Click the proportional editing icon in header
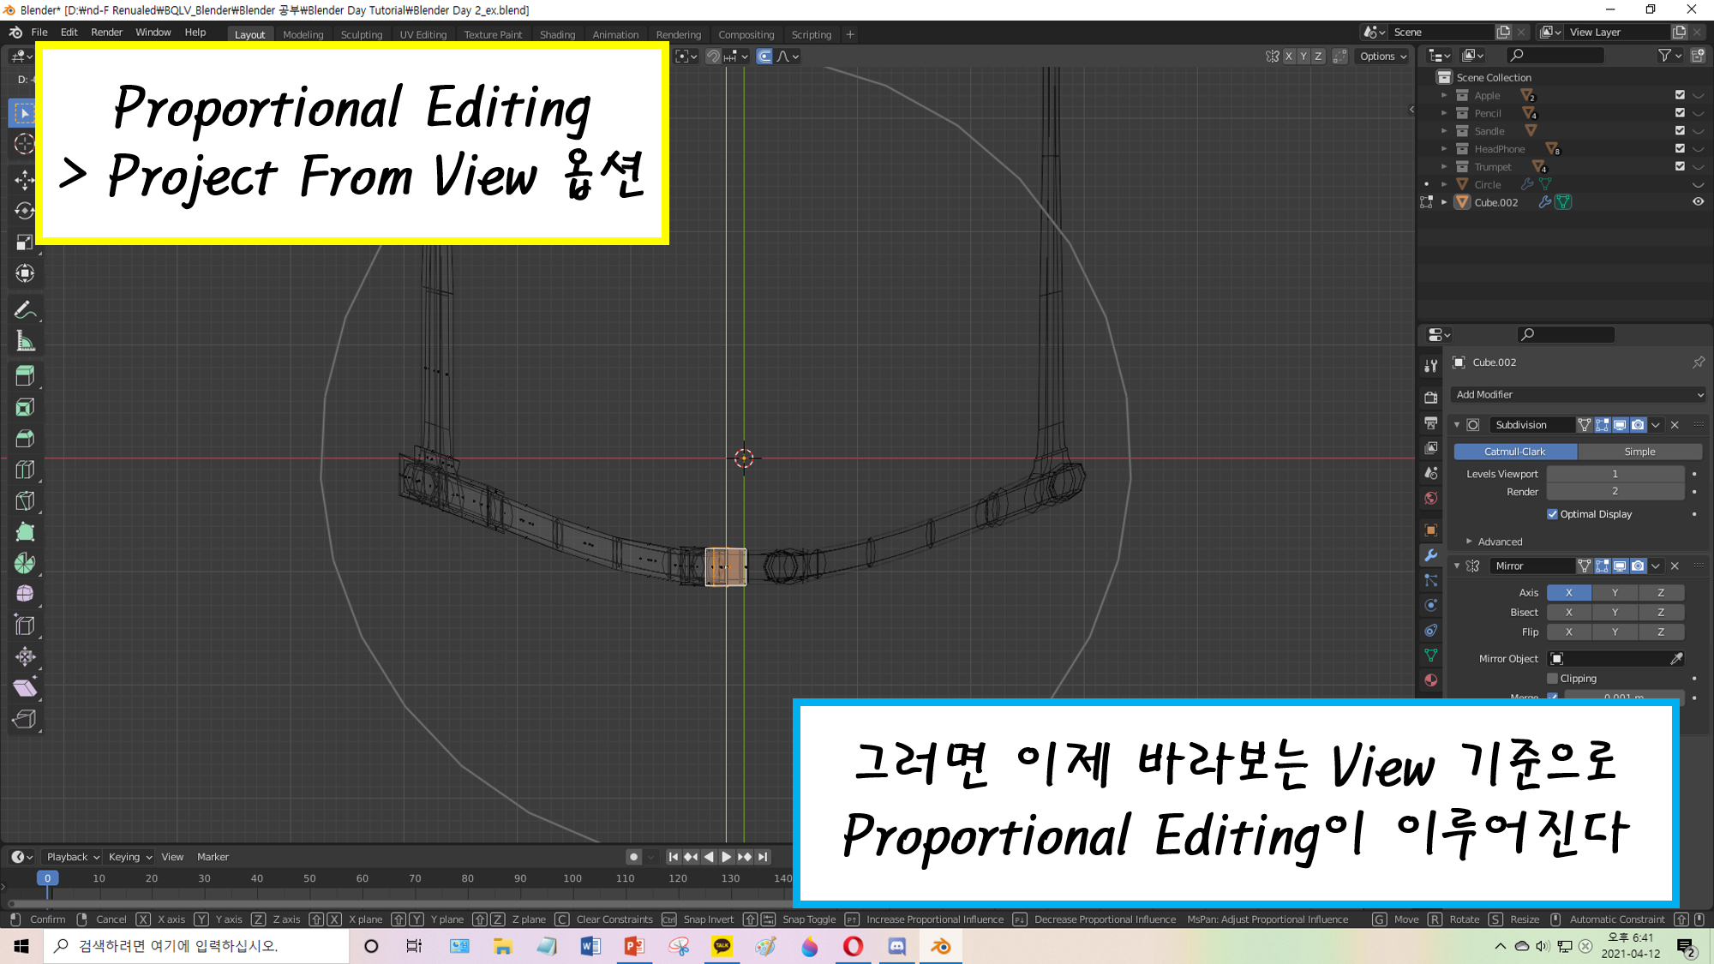 [x=764, y=57]
